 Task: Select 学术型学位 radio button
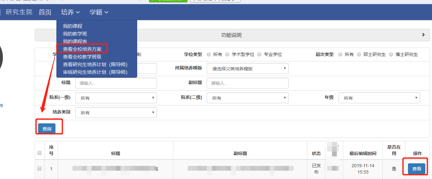coord(228,54)
